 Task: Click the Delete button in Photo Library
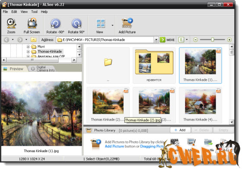pyautogui.click(x=202, y=130)
